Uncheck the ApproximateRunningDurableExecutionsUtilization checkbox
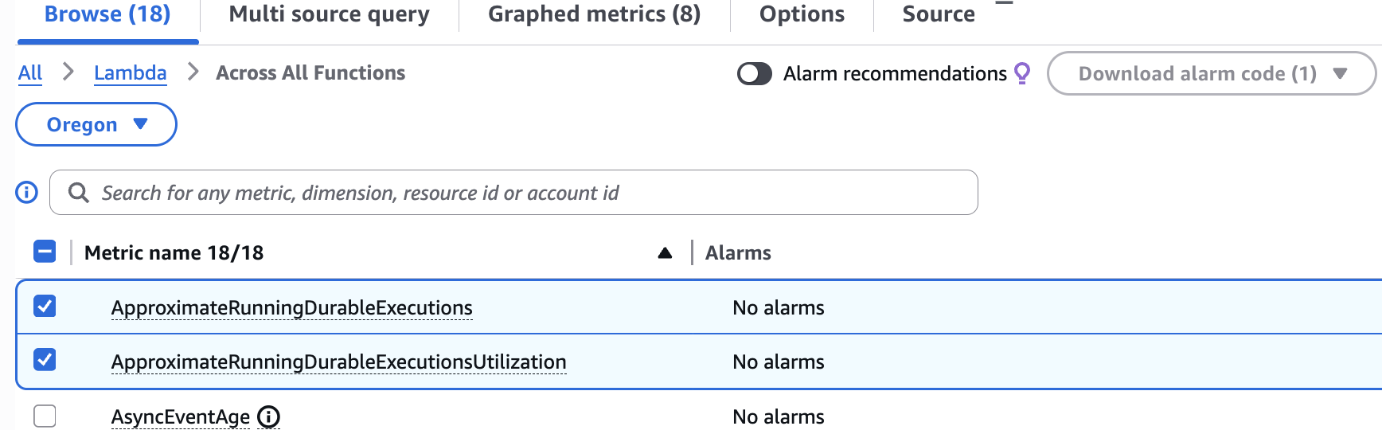Screen dimensions: 1382x430 pyautogui.click(x=45, y=360)
